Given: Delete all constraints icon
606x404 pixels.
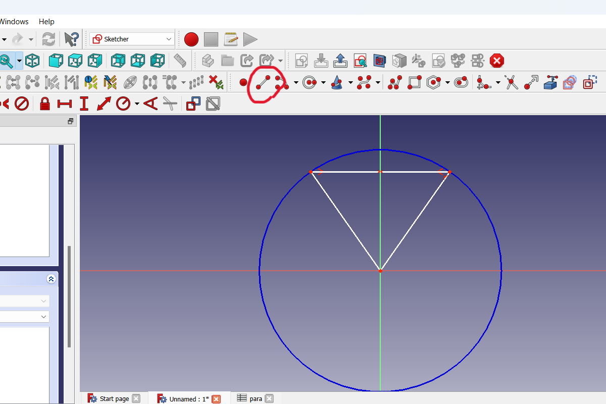Looking at the screenshot, I should 216,82.
